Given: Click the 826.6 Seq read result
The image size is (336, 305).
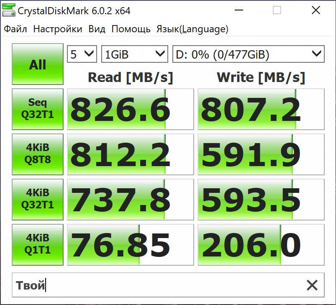Looking at the screenshot, I should coord(131,109).
